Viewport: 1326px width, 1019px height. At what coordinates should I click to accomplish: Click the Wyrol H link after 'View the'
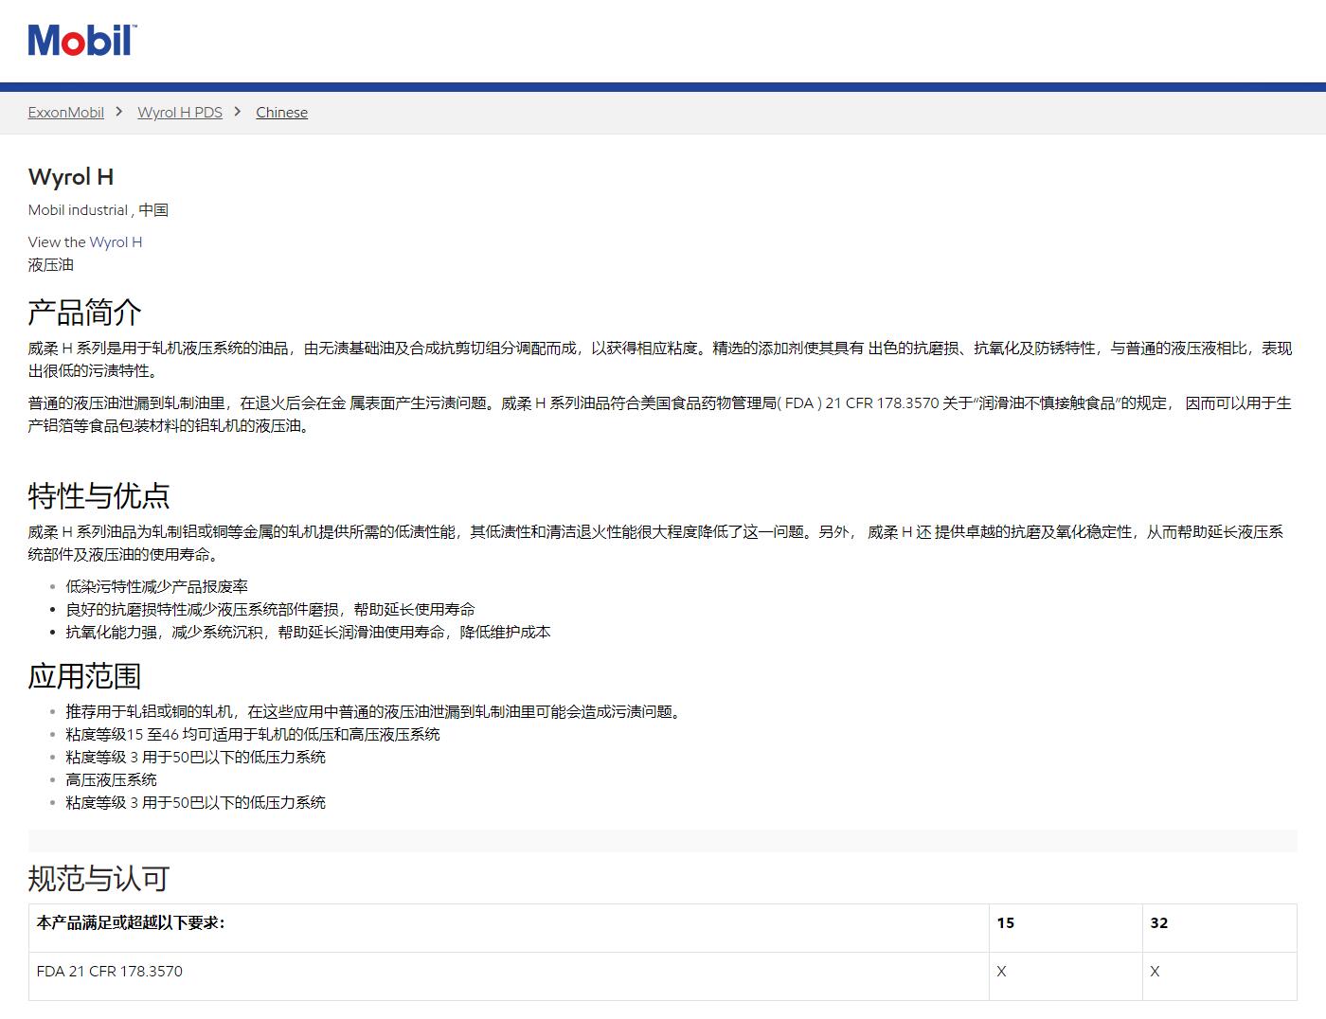(x=116, y=241)
